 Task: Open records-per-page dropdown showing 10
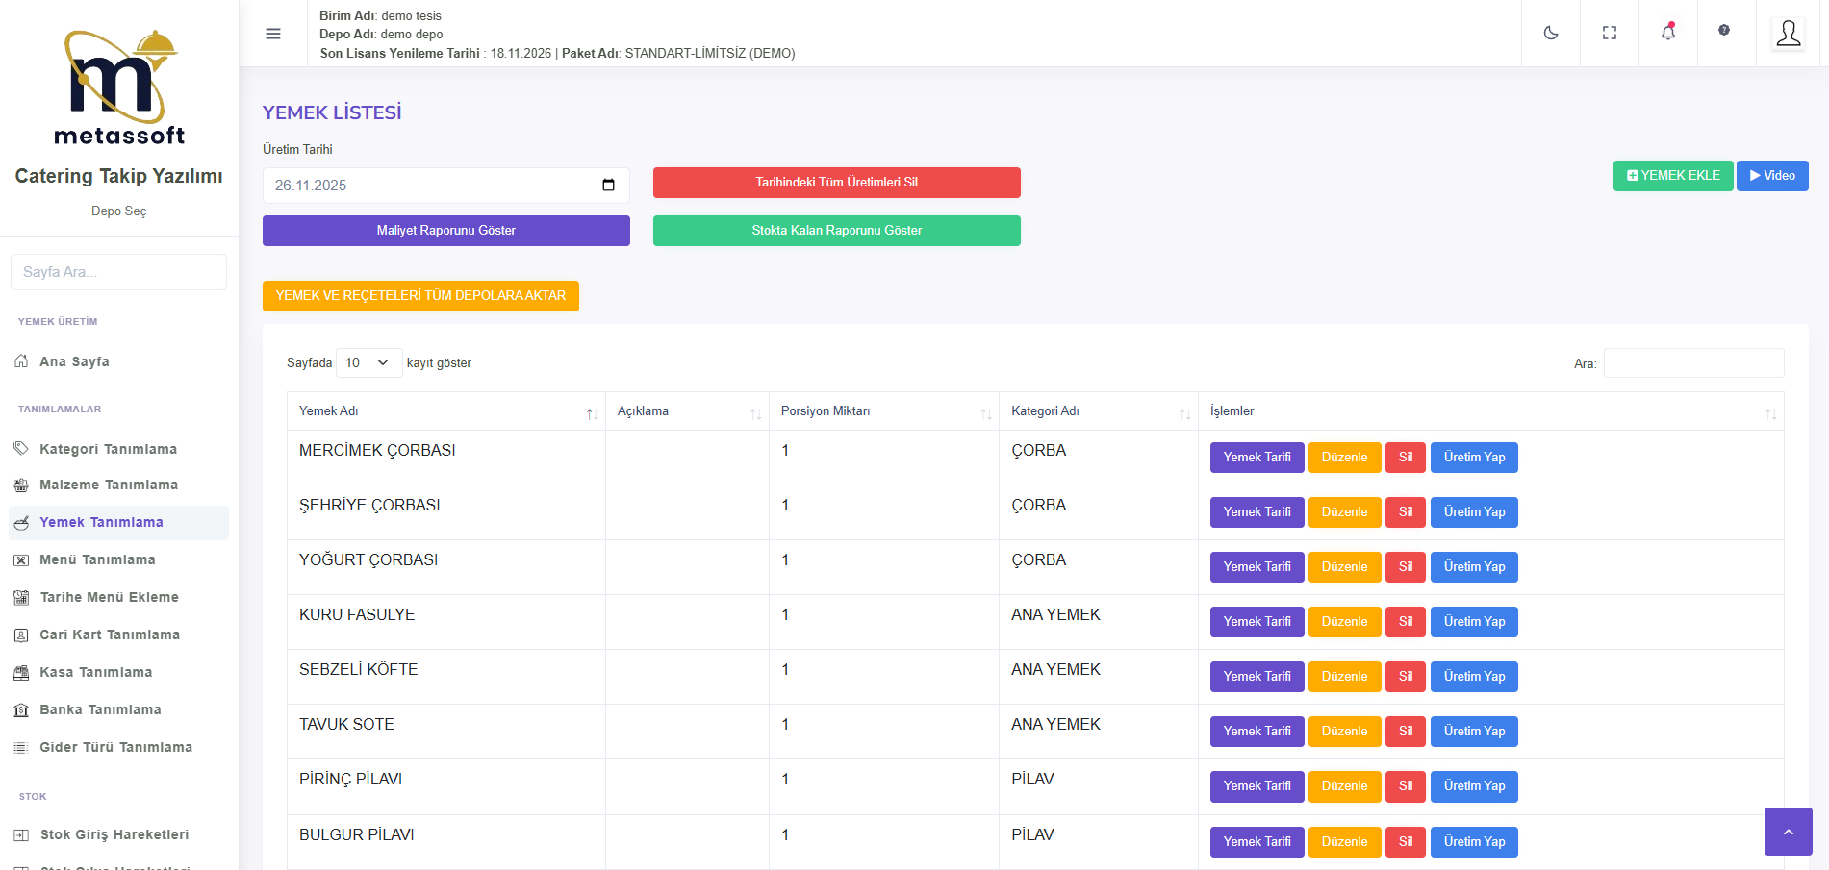tap(368, 363)
